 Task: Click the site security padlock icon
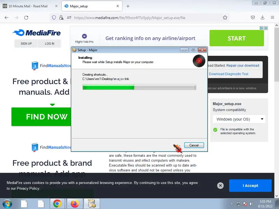61,17
